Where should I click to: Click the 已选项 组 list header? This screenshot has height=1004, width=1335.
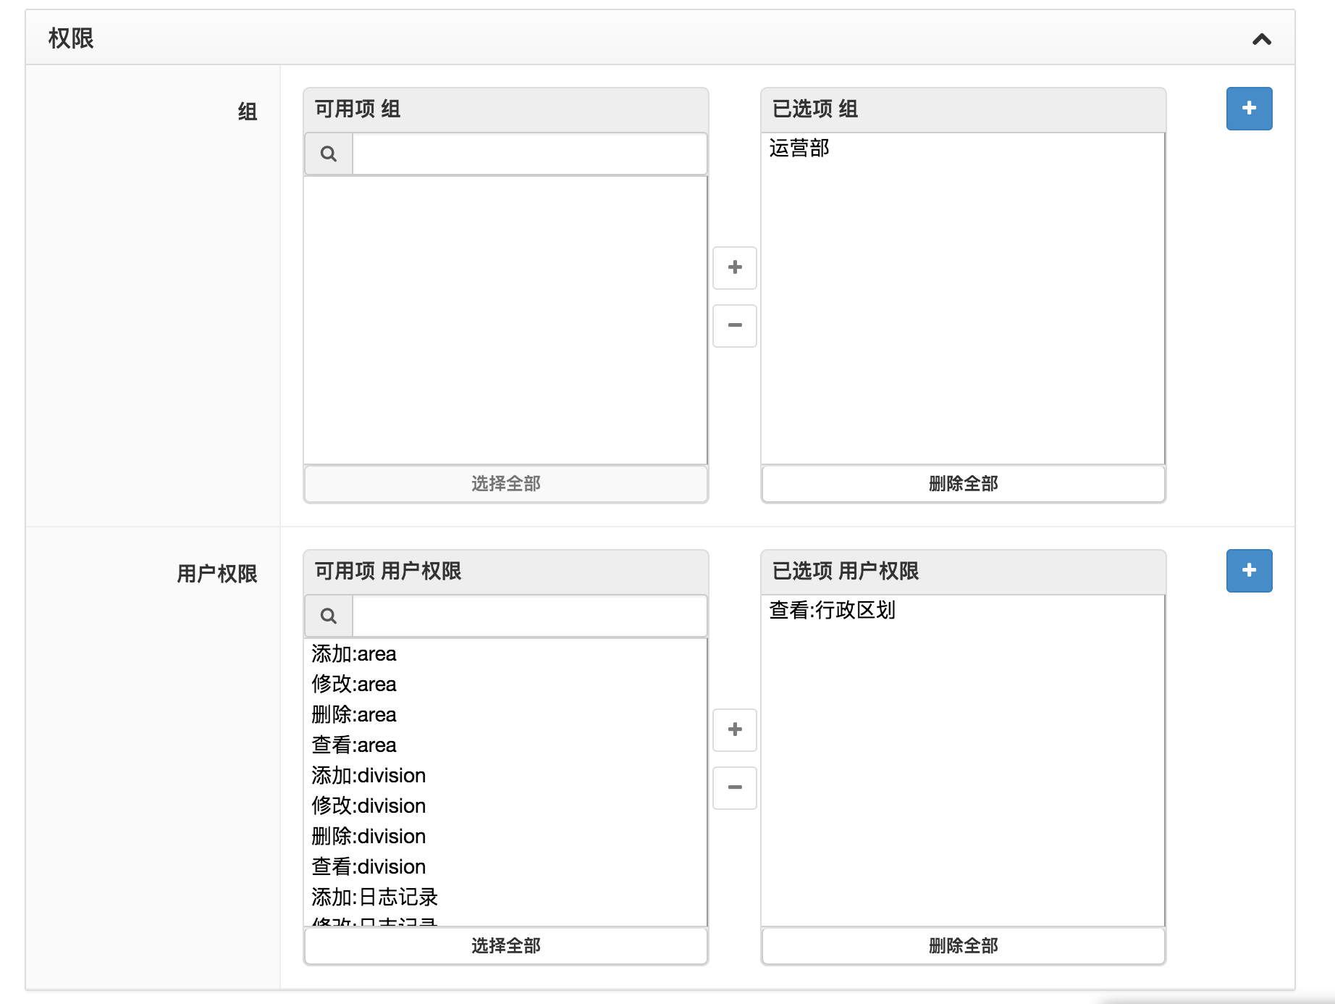point(963,109)
